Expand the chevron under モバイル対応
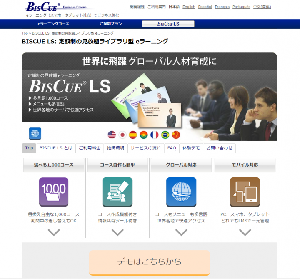The width and height of the screenshot is (300, 279). 245,232
